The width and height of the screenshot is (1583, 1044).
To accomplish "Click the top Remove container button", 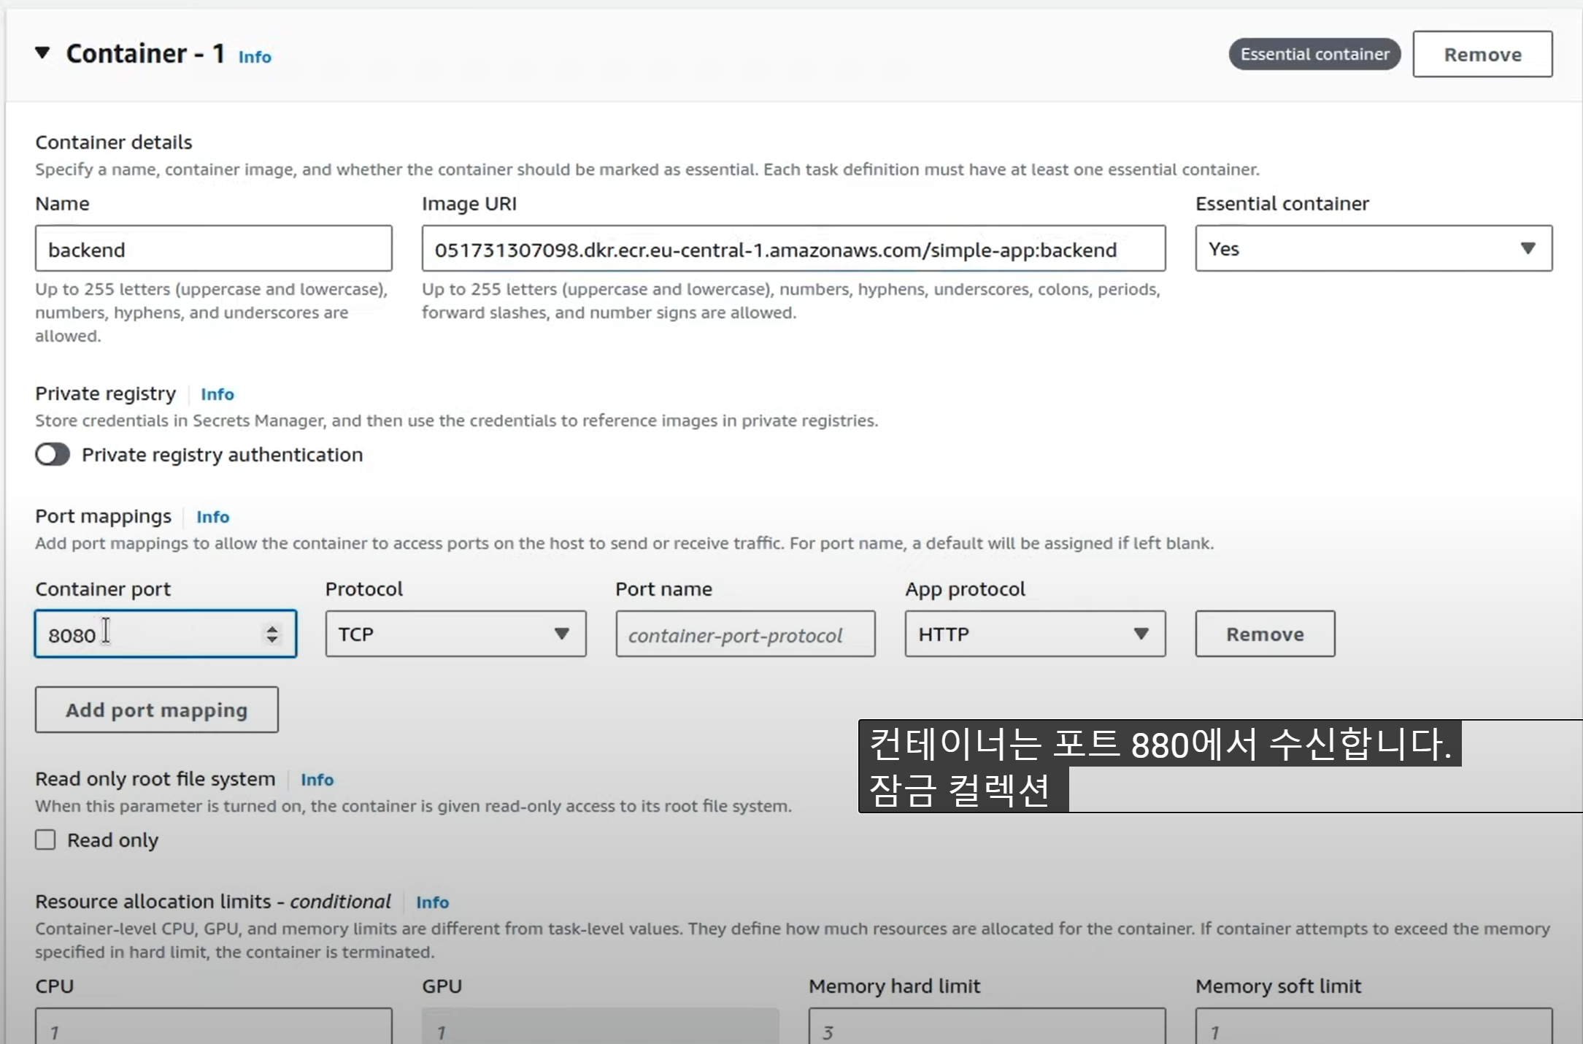I will [1482, 54].
